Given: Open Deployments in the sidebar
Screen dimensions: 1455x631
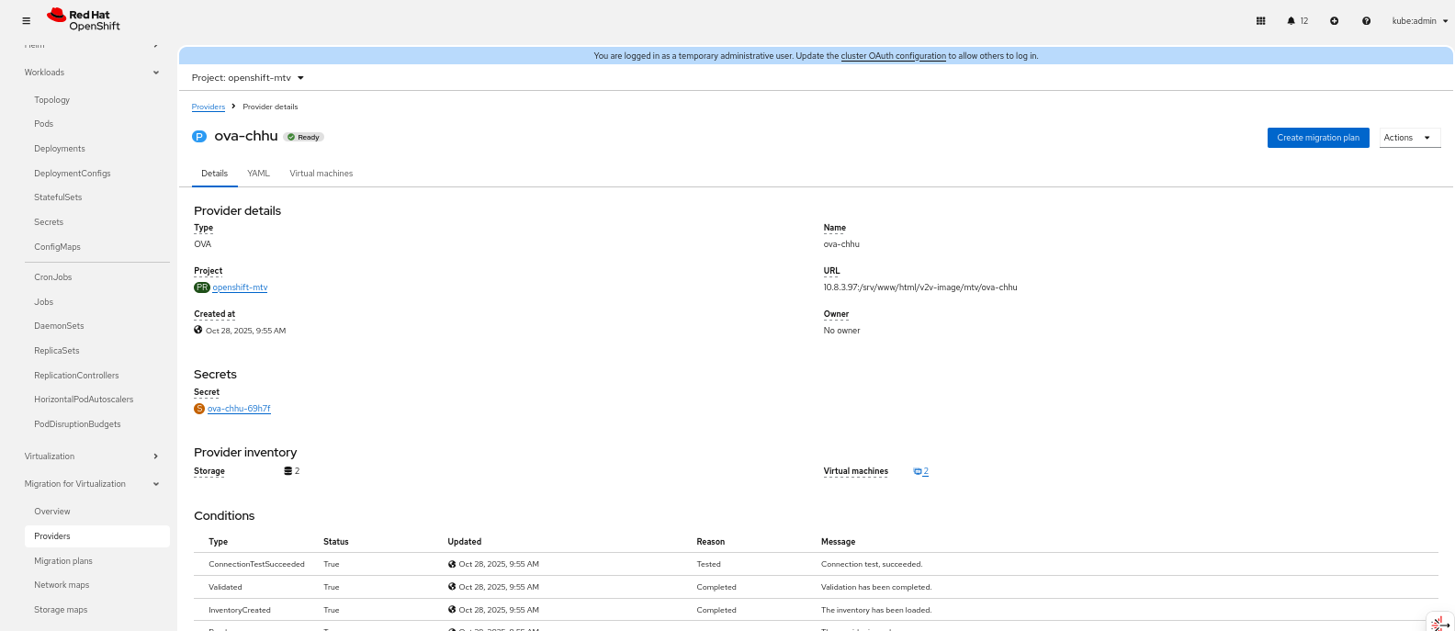Looking at the screenshot, I should pos(60,148).
